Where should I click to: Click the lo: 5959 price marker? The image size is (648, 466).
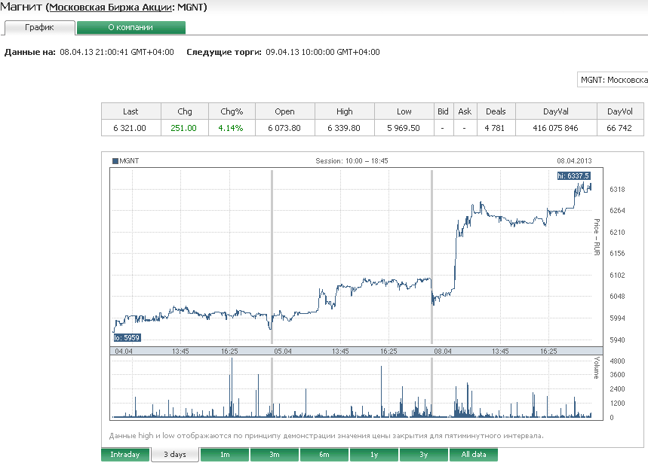pyautogui.click(x=127, y=338)
